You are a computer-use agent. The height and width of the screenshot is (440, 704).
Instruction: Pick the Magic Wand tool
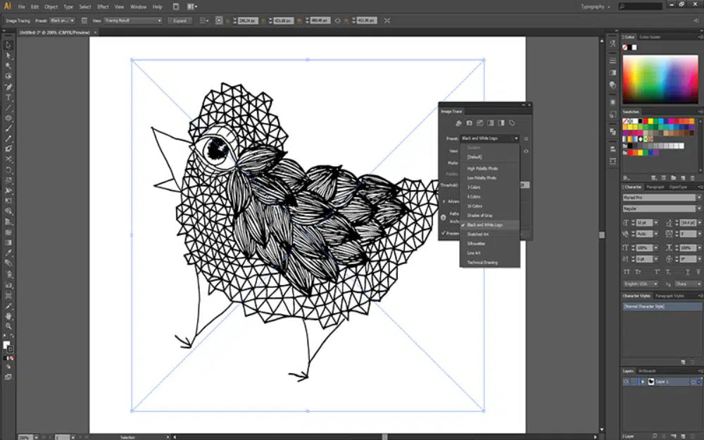point(8,65)
